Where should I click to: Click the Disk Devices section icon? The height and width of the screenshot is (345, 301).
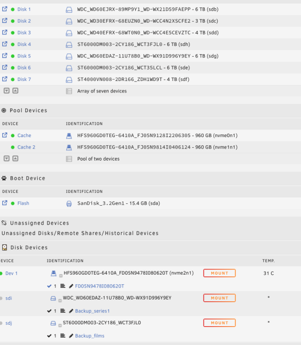[x=5, y=247]
